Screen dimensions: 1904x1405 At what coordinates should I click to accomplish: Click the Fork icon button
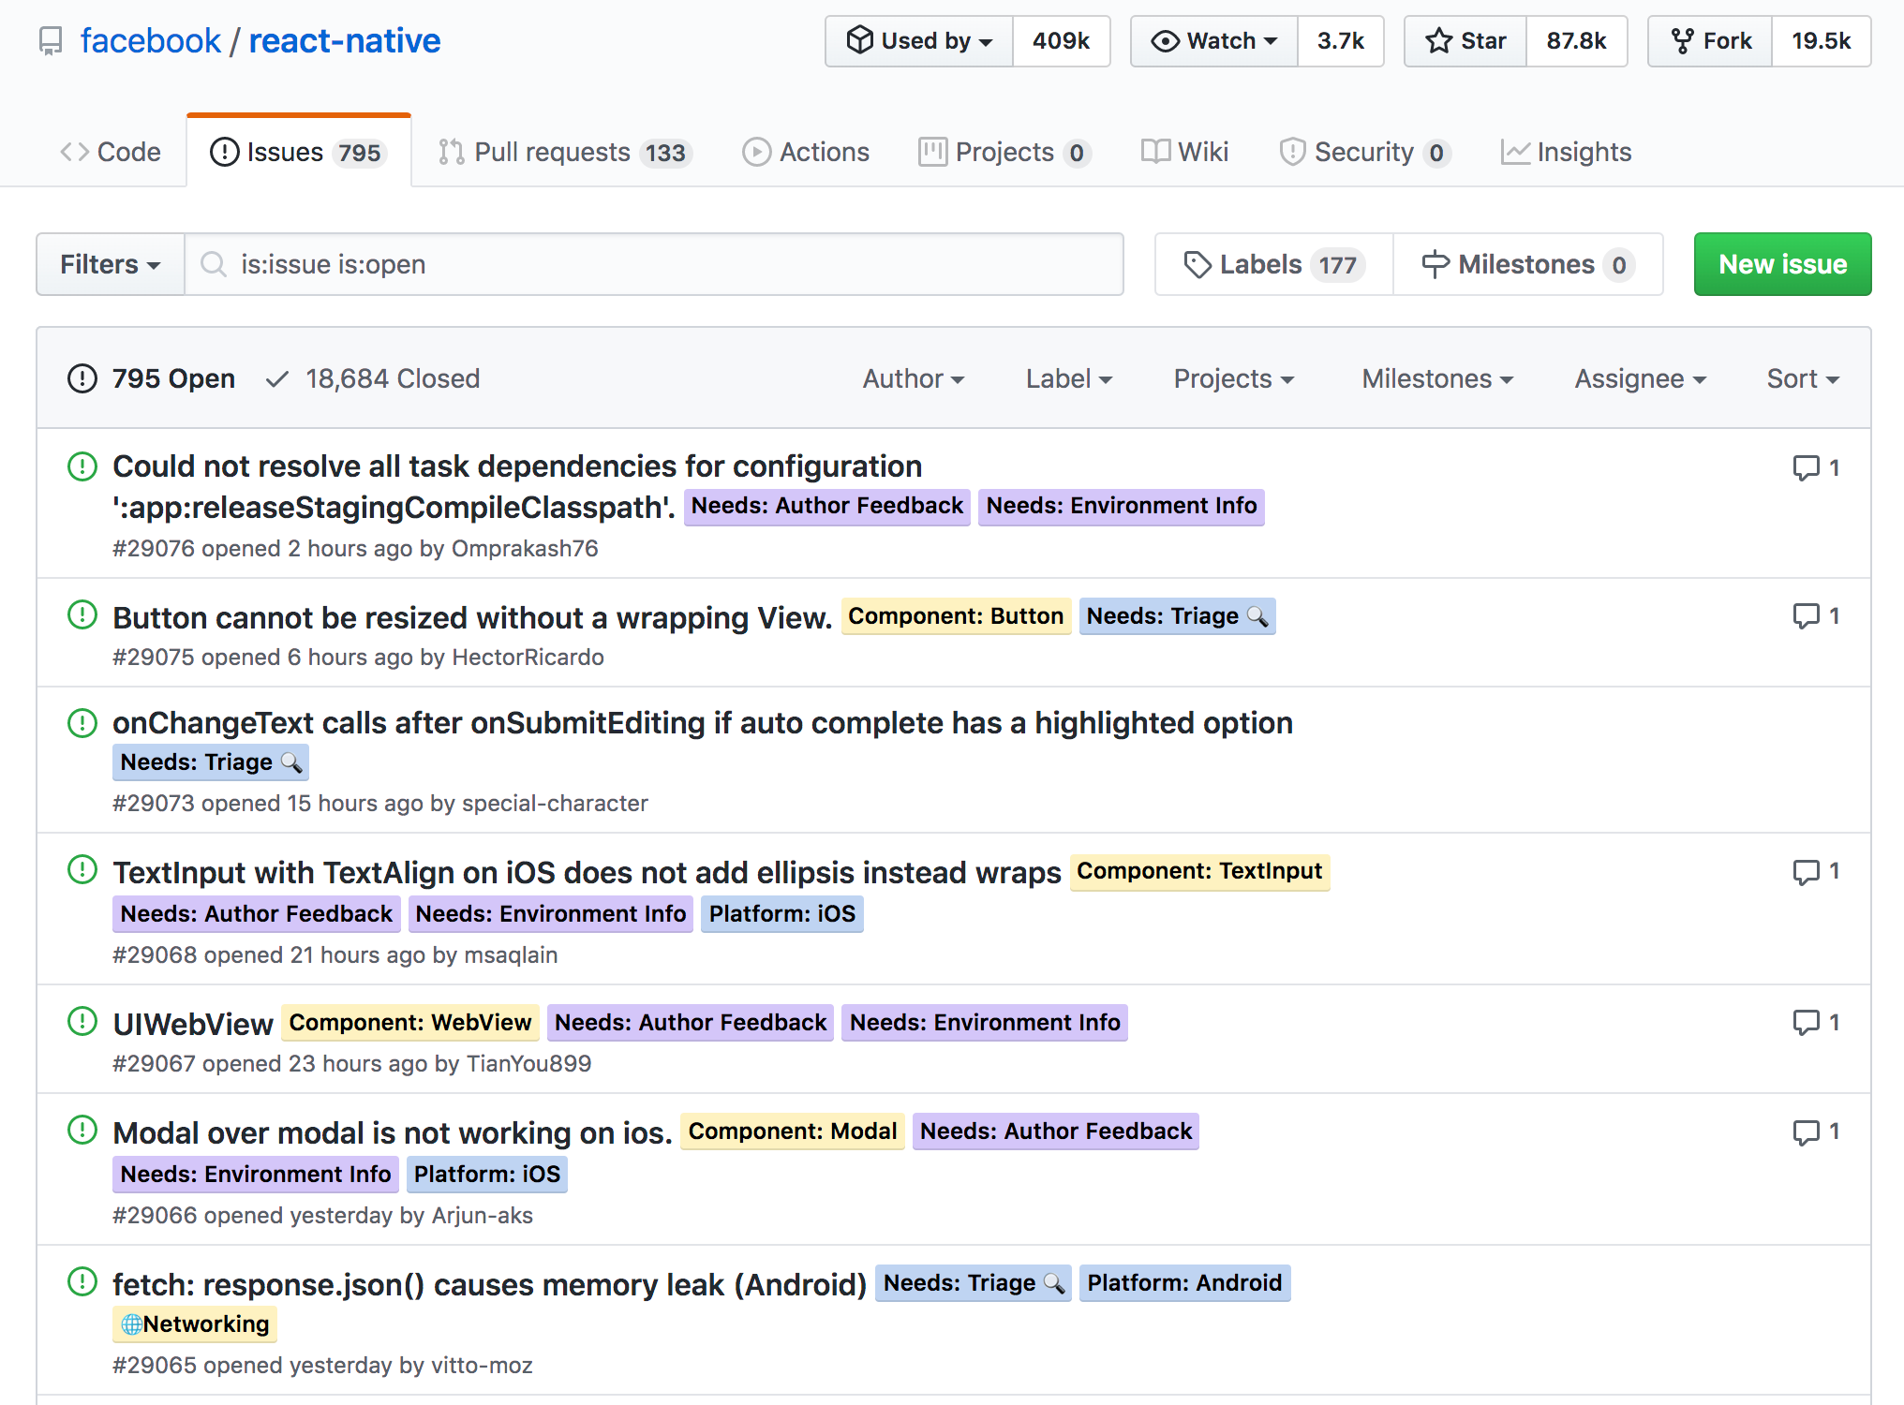tap(1710, 41)
